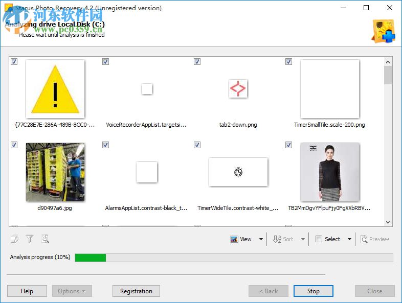Click the View label in toolbar
Viewport: 402px width, 303px height.
coord(245,239)
